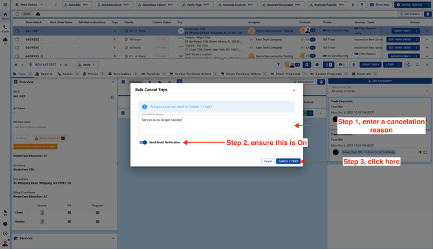This screenshot has width=433, height=249.
Task: Expand row chevron for work order 6409004
Action: coord(427,47)
